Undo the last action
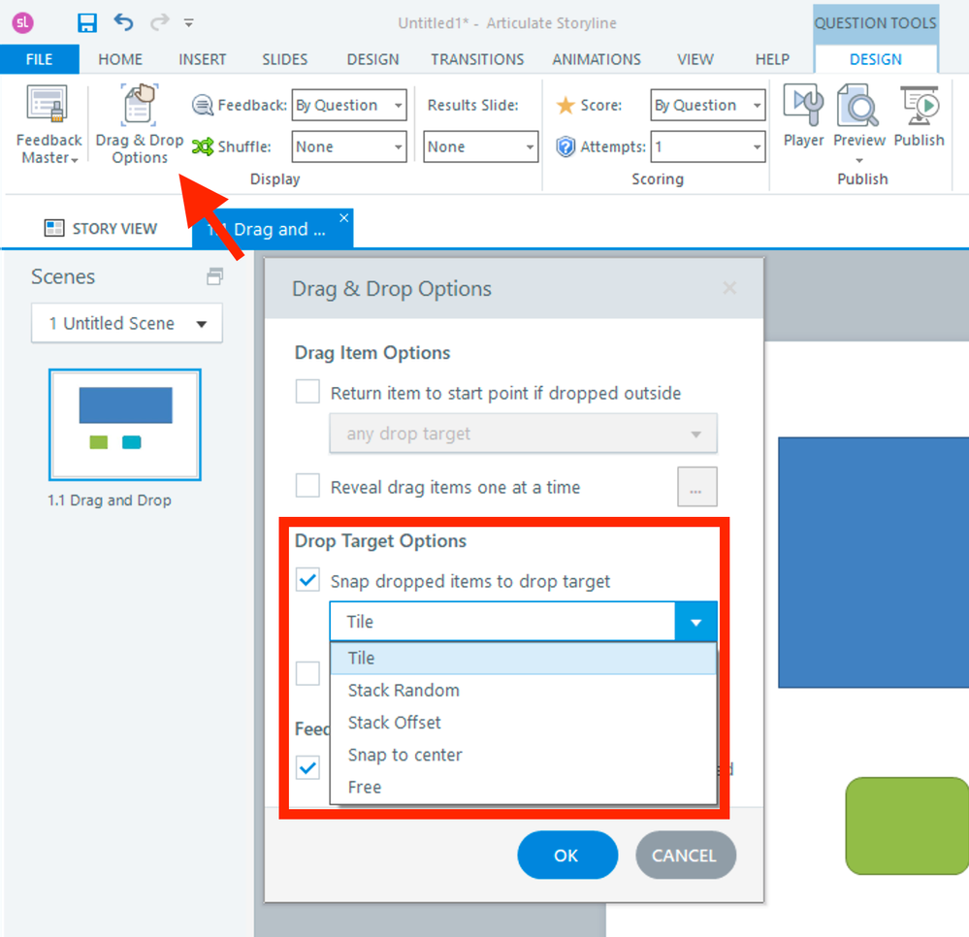Viewport: 969px width, 937px height. (x=123, y=23)
